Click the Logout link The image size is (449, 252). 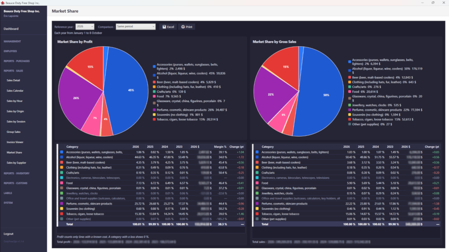click(x=9, y=234)
